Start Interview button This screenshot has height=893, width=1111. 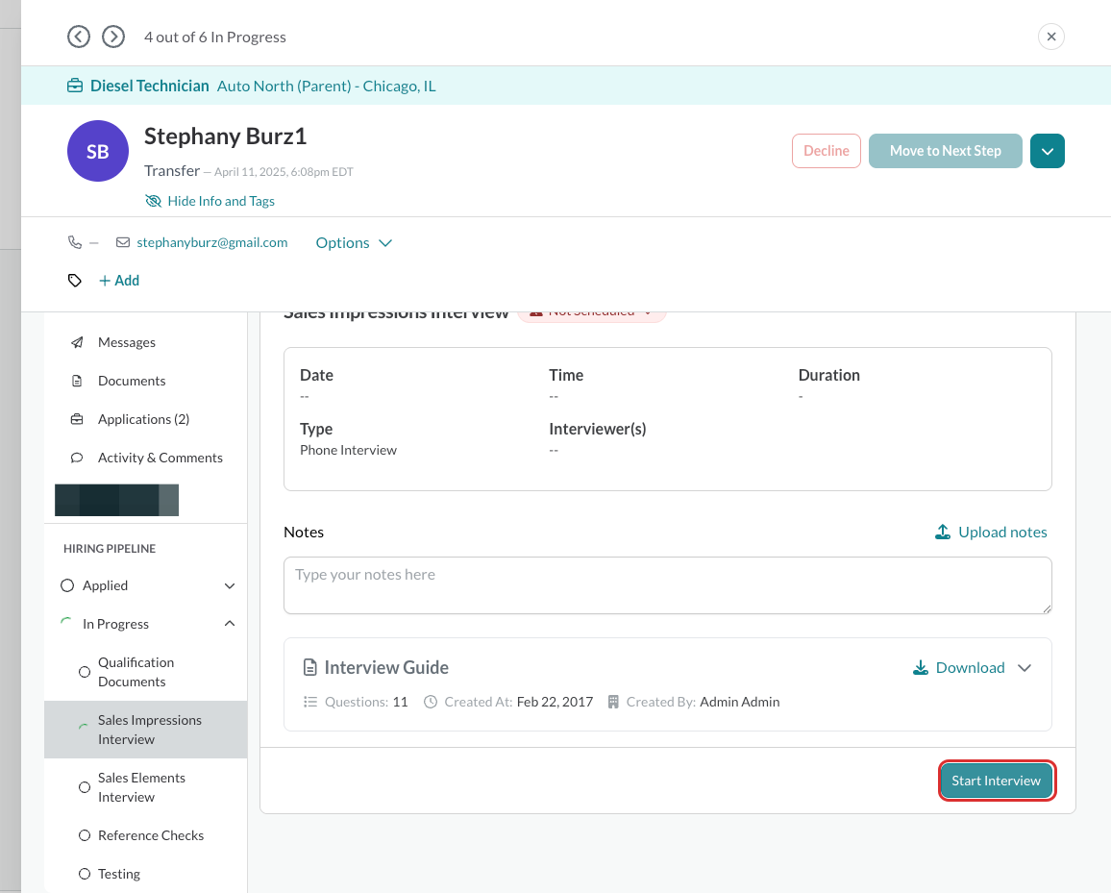pyautogui.click(x=997, y=781)
